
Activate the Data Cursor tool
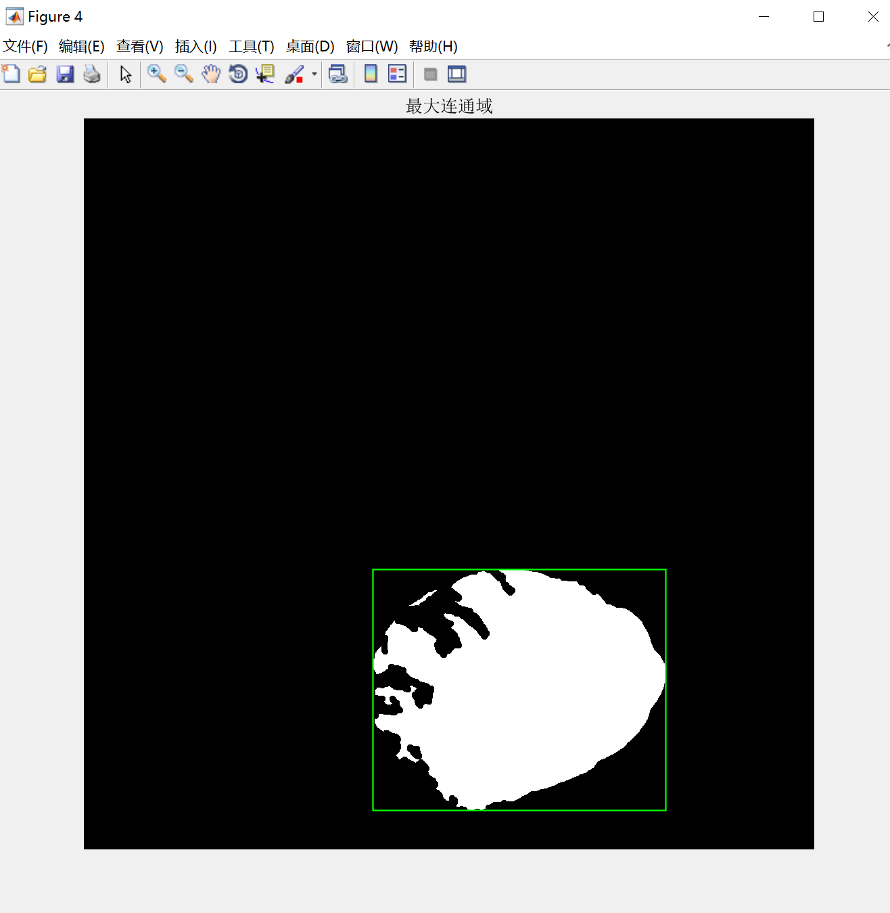pyautogui.click(x=264, y=74)
